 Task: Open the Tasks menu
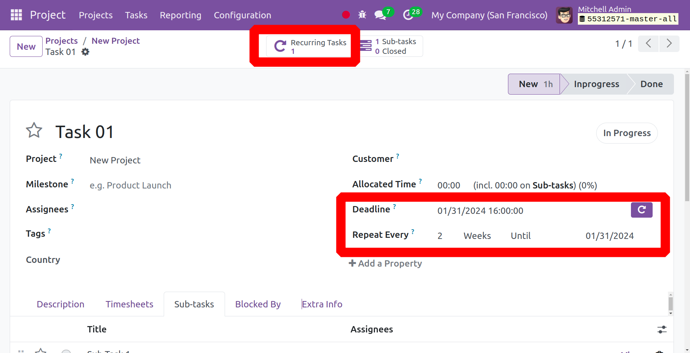[x=136, y=15]
